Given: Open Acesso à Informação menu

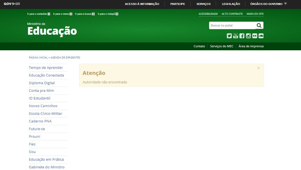Looking at the screenshot, I should (142, 4).
